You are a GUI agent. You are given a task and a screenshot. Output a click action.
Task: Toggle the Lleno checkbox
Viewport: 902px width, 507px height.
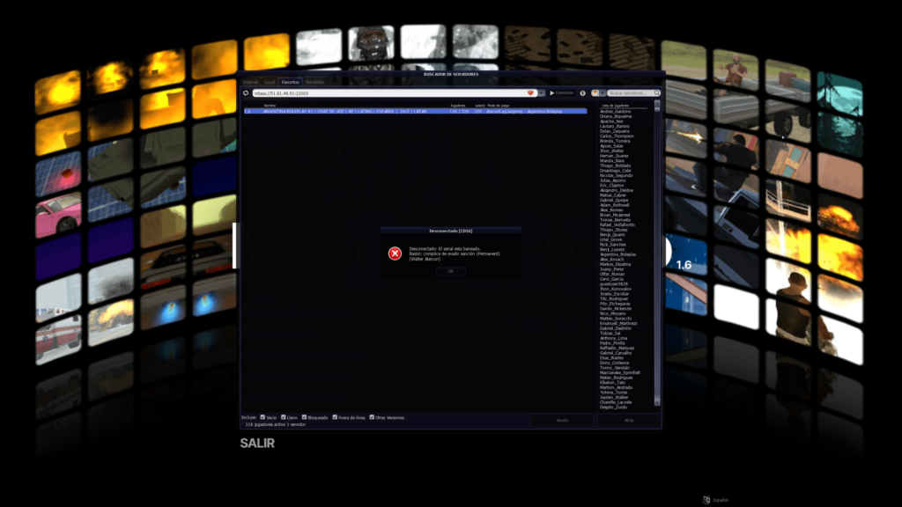tap(283, 417)
